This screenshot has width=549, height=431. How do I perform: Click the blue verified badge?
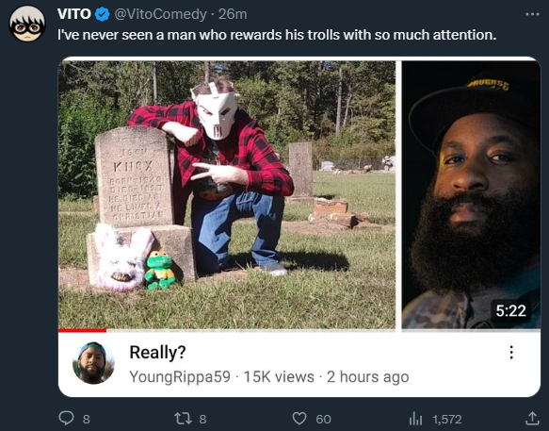pyautogui.click(x=103, y=14)
